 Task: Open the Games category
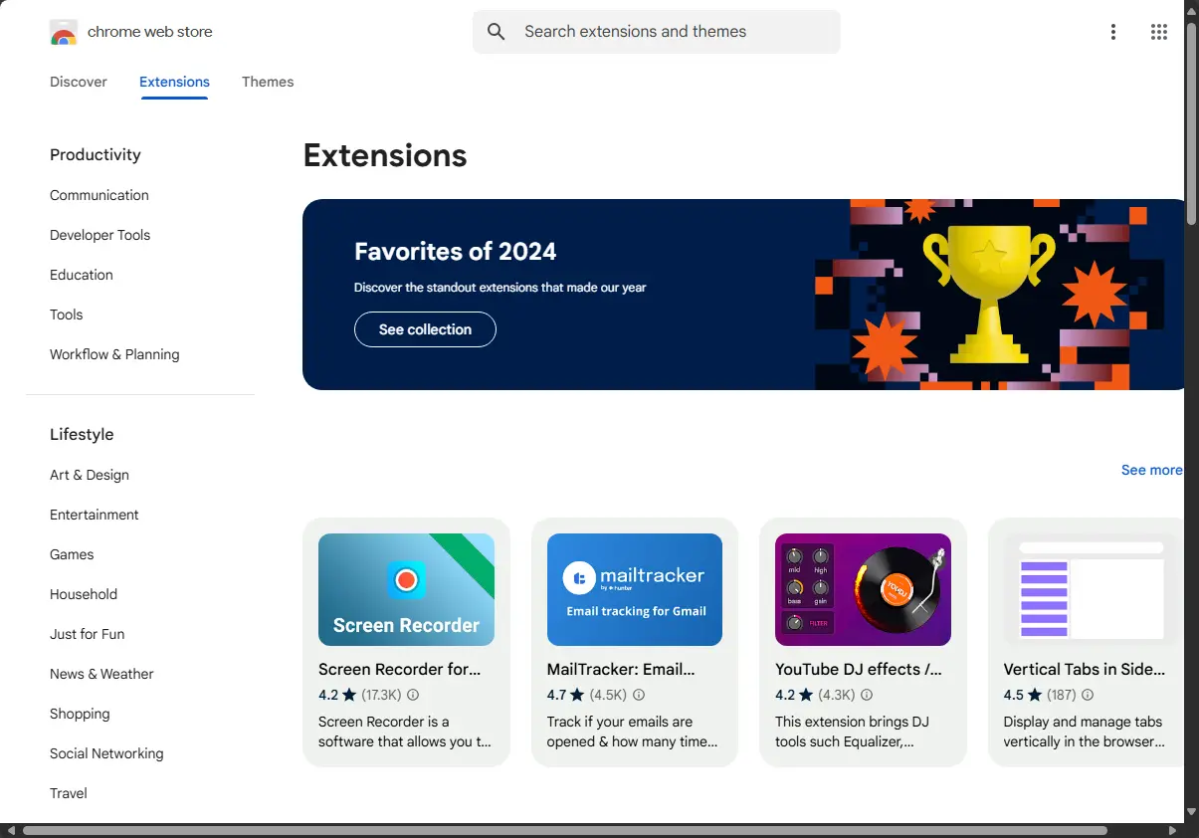click(x=71, y=554)
